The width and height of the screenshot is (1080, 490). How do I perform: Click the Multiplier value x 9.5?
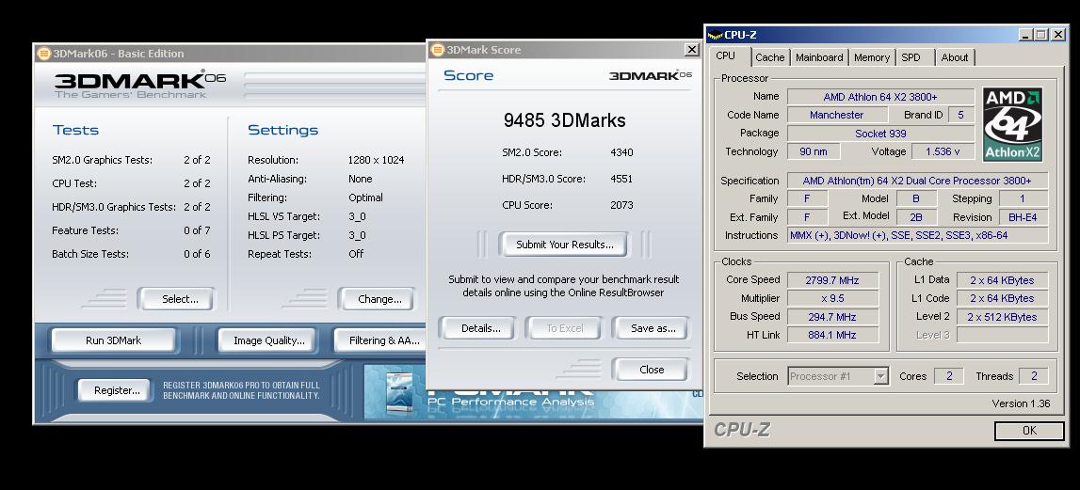click(x=832, y=298)
